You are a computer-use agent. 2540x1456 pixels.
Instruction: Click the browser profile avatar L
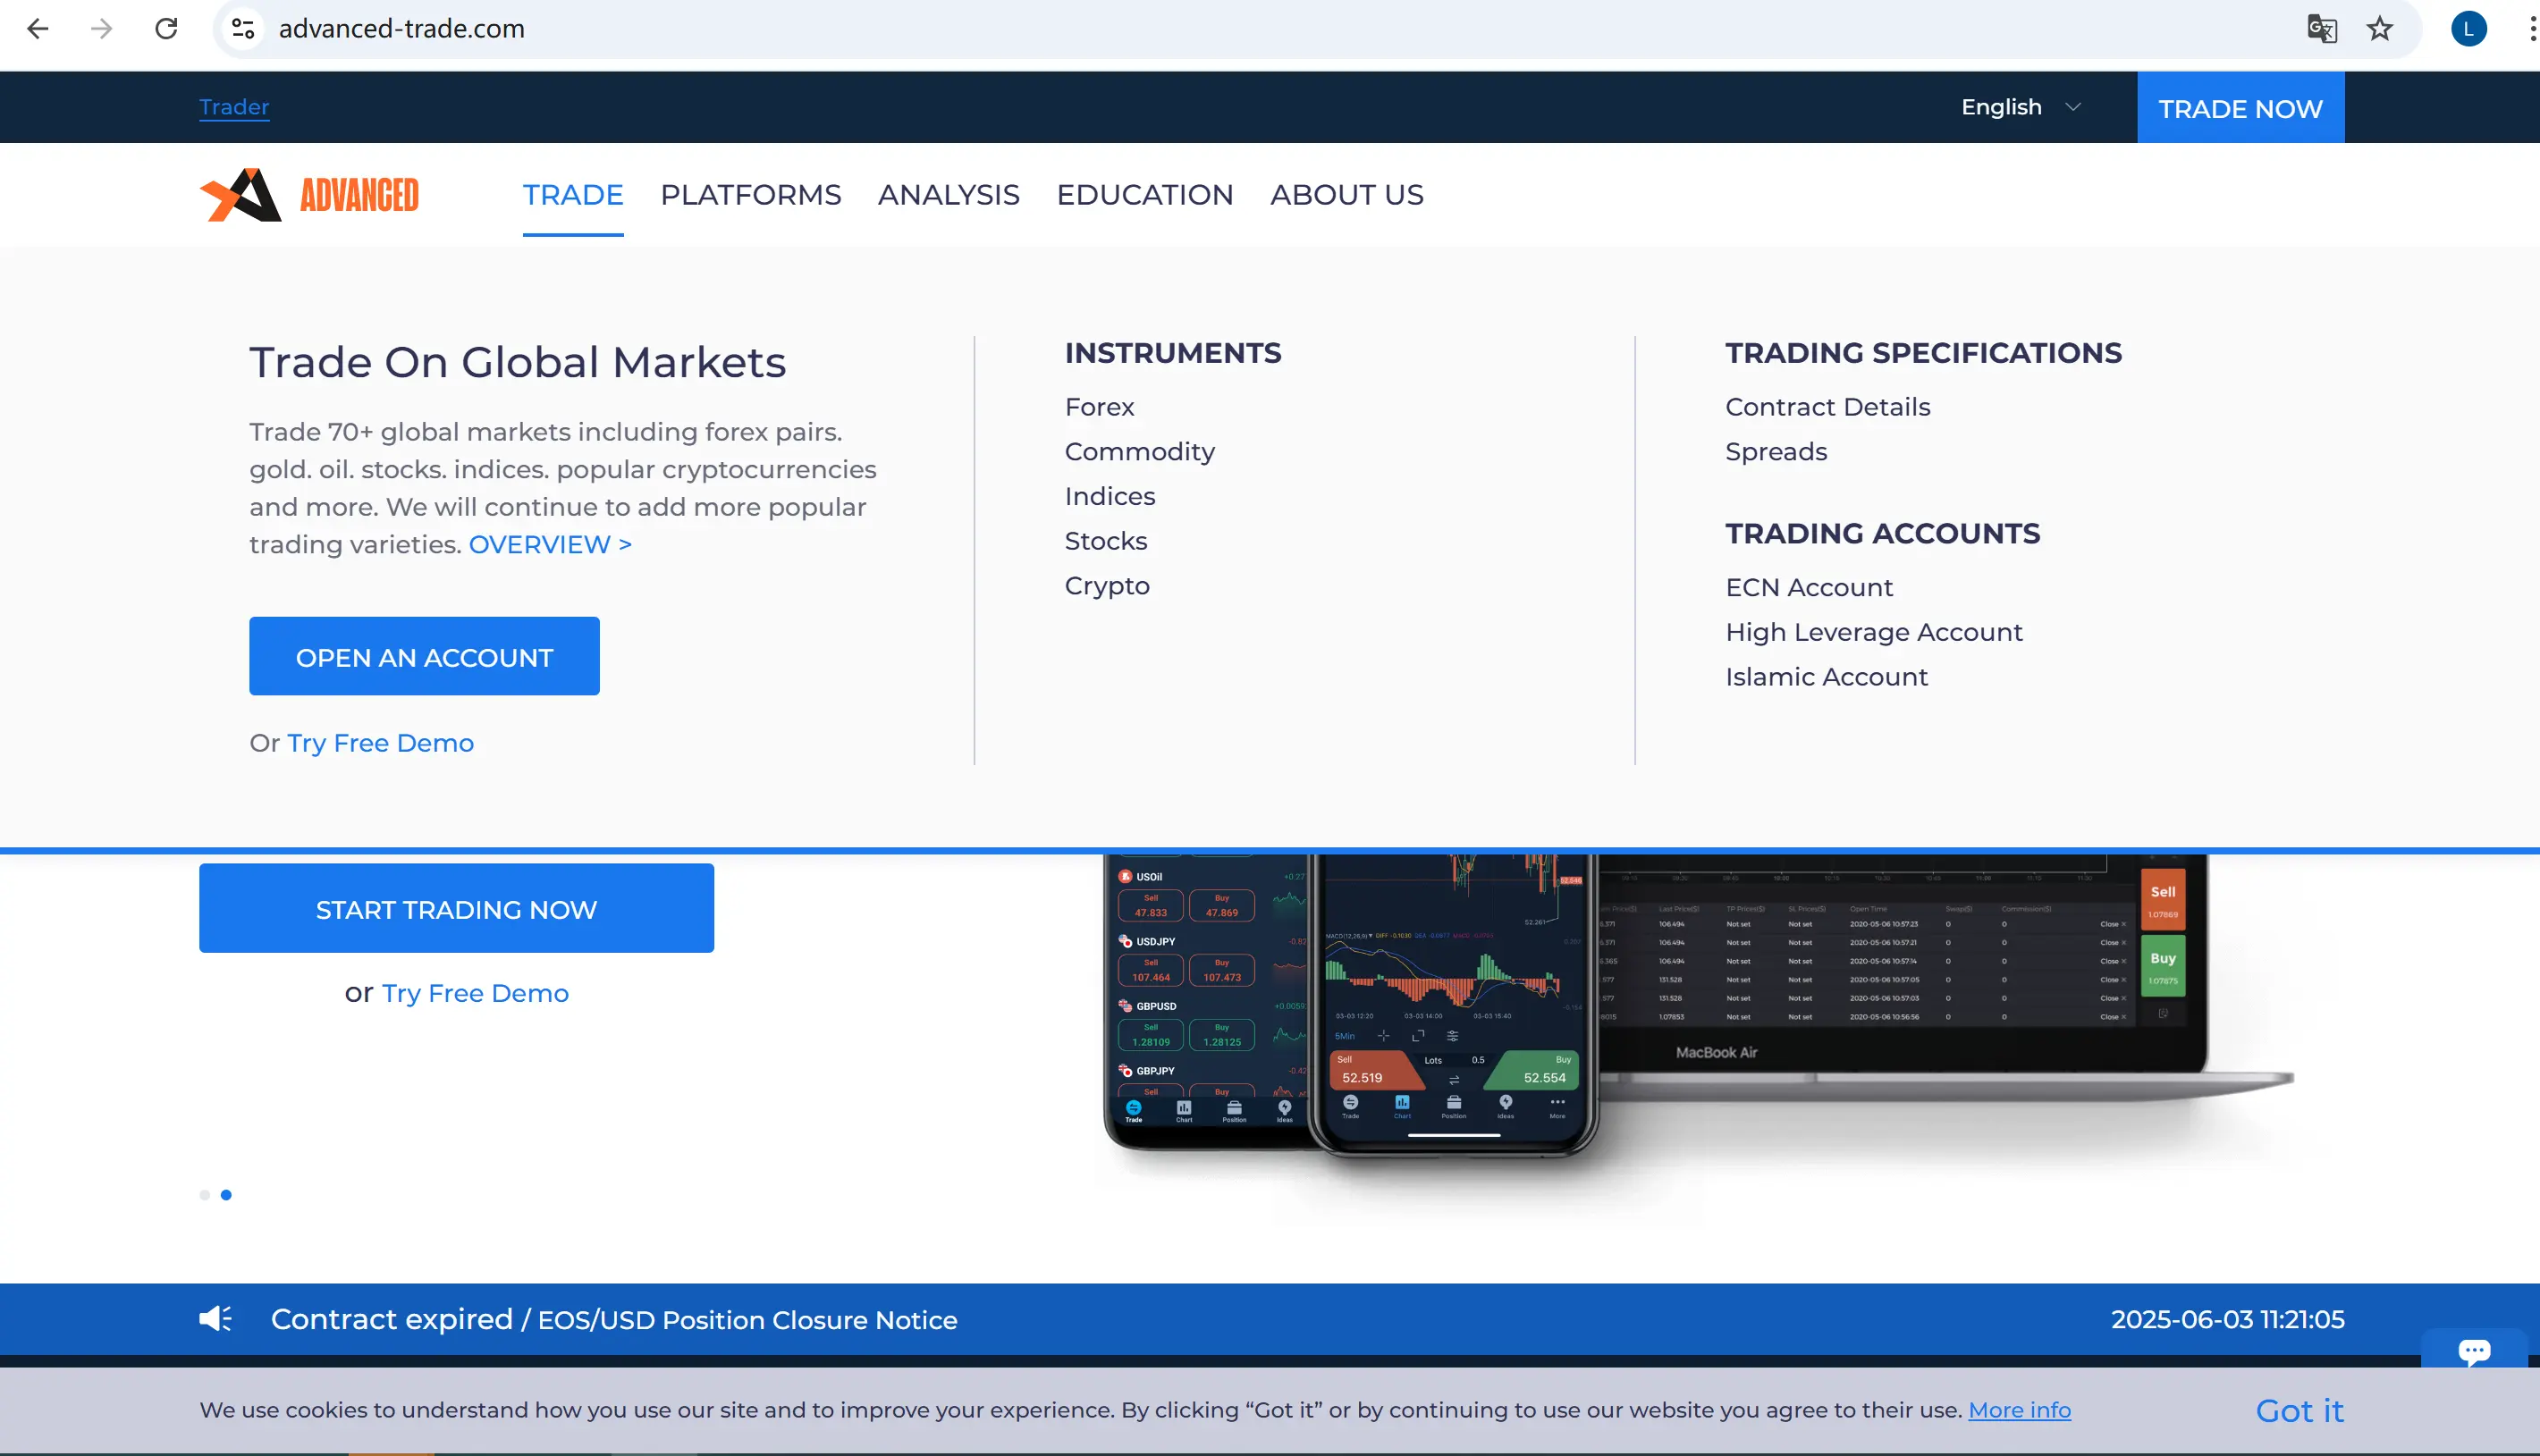tap(2468, 29)
